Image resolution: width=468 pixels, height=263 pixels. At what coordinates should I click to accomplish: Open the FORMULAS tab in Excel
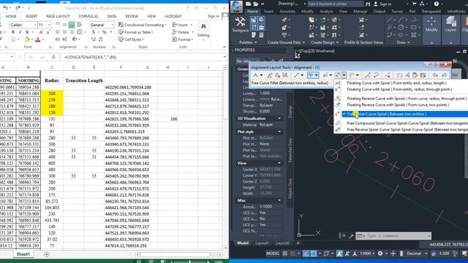coord(88,16)
